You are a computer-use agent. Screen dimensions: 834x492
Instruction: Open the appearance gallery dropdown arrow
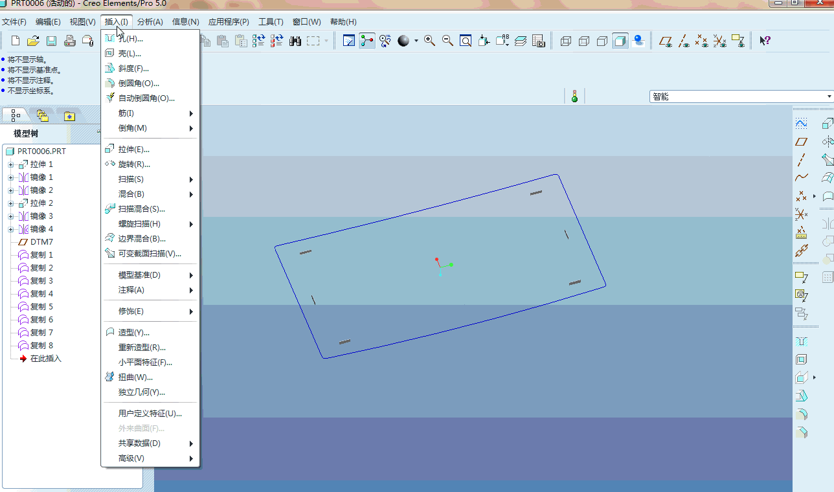416,41
